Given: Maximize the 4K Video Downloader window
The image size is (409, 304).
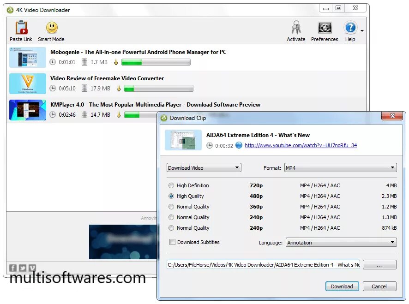Looking at the screenshot, I should [338, 8].
